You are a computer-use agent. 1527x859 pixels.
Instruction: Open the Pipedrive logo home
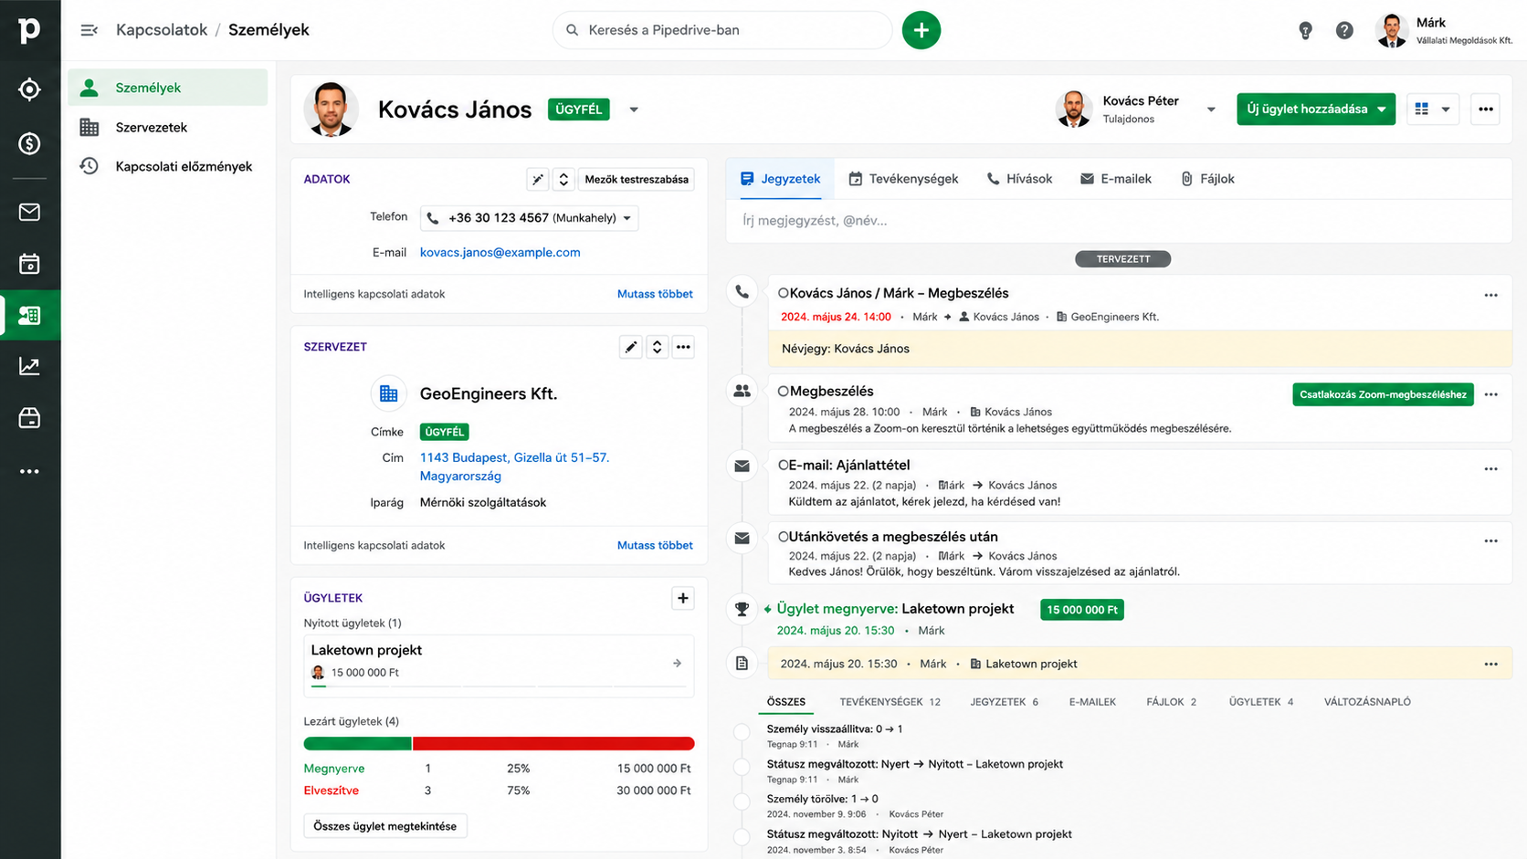(29, 30)
